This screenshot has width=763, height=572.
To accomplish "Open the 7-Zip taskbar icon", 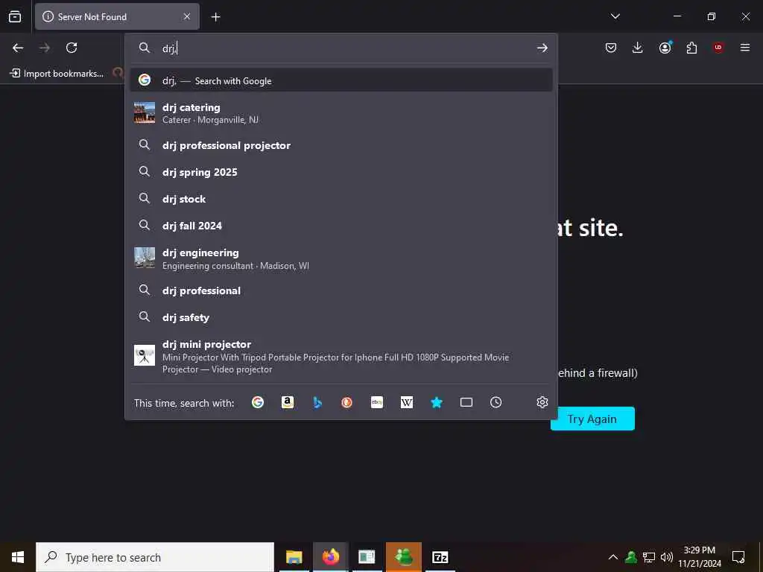I will click(x=440, y=557).
